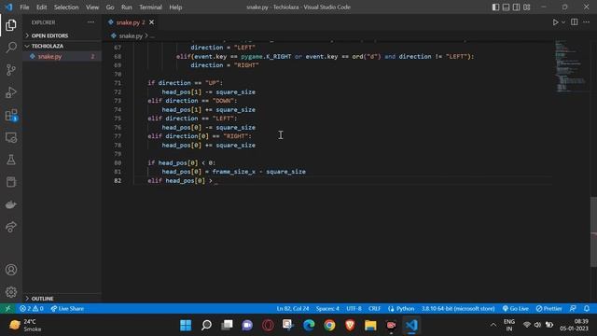This screenshot has width=597, height=336.
Task: Open Windows Start menu
Action: coord(186,325)
